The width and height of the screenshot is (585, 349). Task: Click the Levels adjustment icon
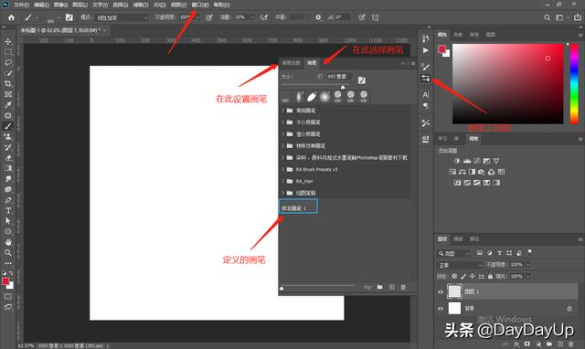point(467,161)
